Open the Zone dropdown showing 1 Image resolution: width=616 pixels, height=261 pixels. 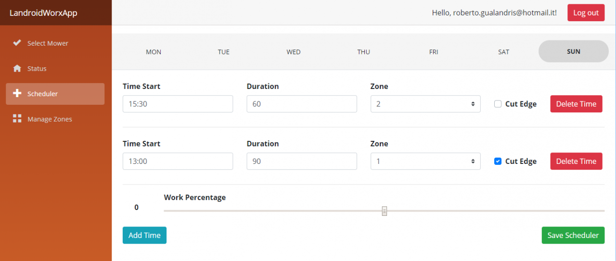pyautogui.click(x=425, y=161)
